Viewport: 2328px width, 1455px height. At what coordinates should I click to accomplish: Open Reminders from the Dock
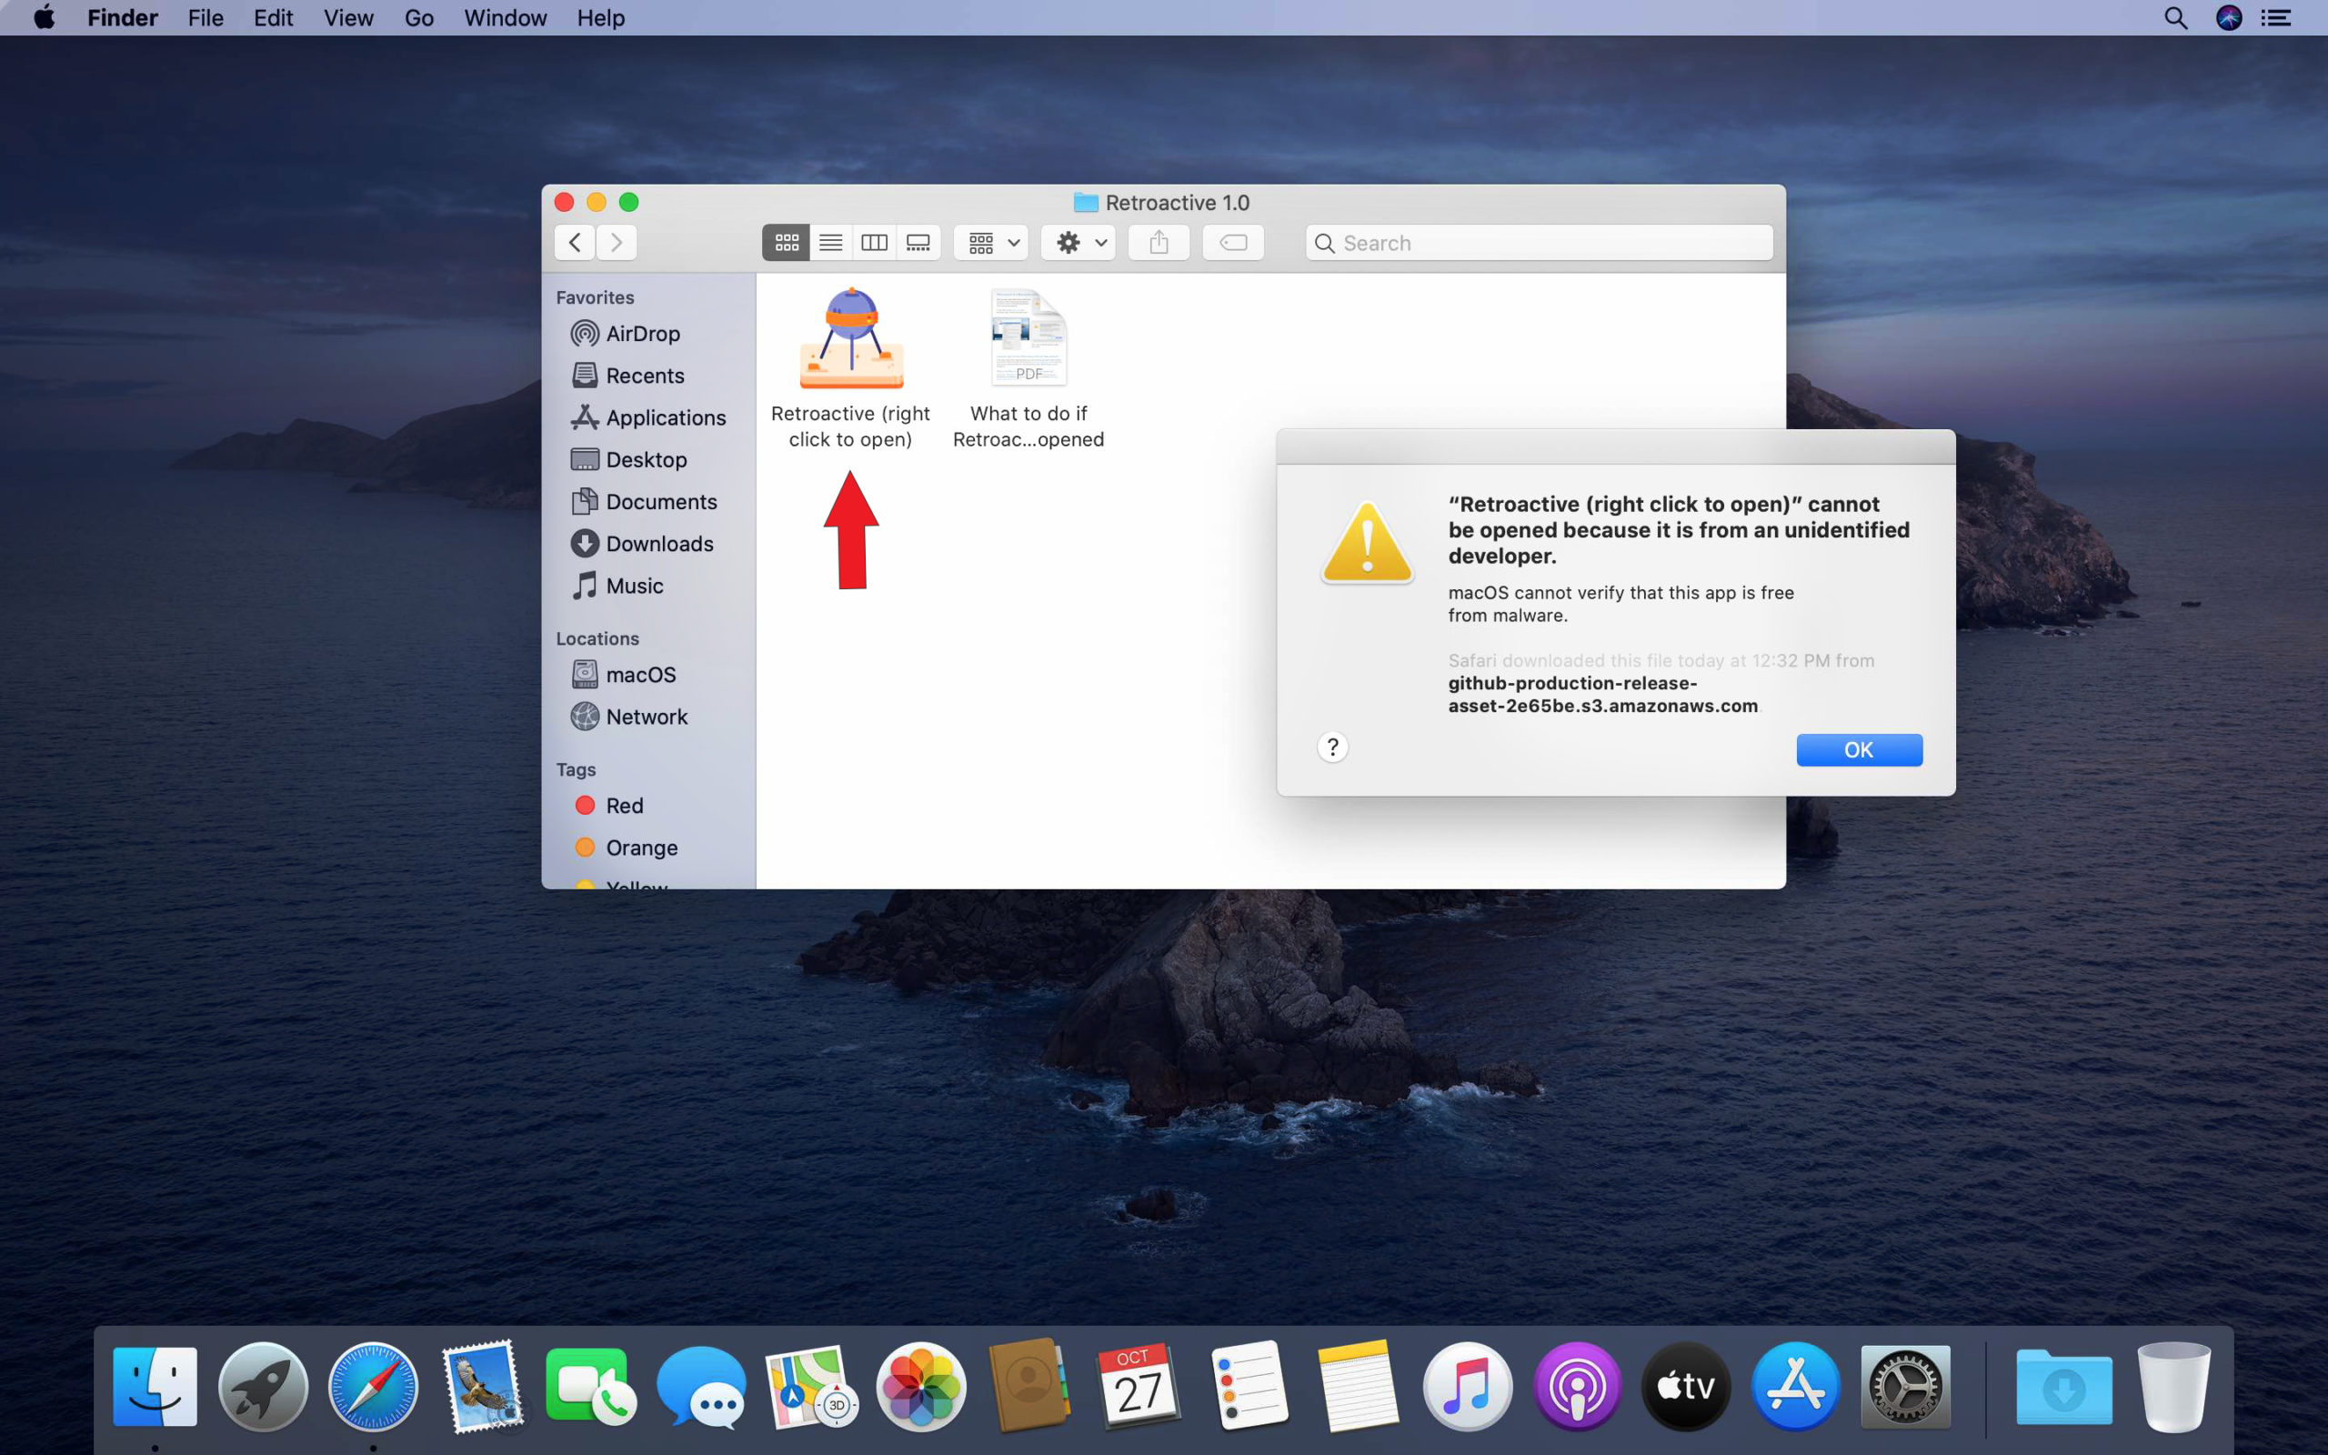(x=1249, y=1386)
